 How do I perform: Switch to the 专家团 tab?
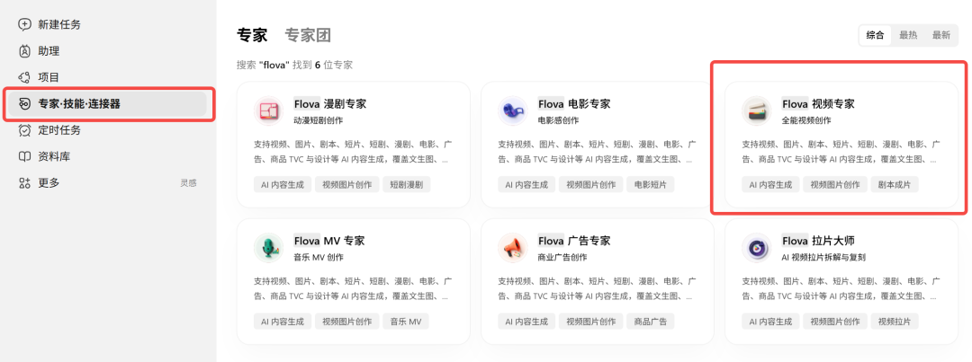pos(308,35)
